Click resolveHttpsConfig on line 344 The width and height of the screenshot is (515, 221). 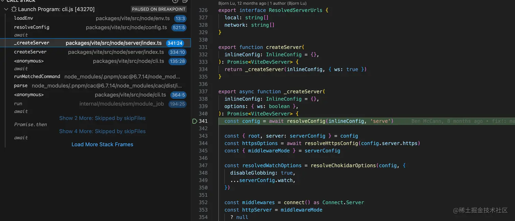pyautogui.click(x=331, y=143)
